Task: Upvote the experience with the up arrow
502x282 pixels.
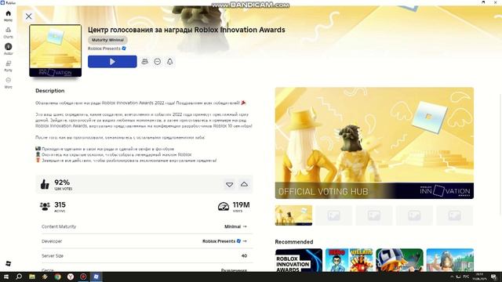Action: click(x=244, y=184)
